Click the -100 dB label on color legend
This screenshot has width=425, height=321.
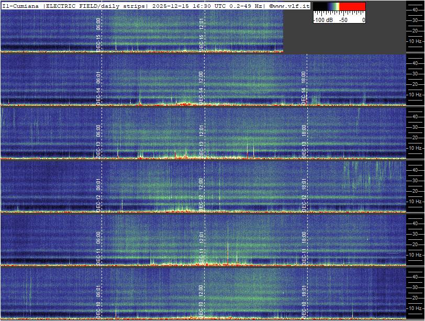pyautogui.click(x=322, y=20)
